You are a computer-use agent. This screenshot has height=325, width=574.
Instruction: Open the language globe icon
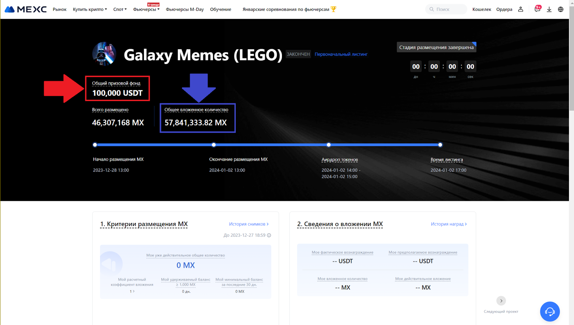561,9
